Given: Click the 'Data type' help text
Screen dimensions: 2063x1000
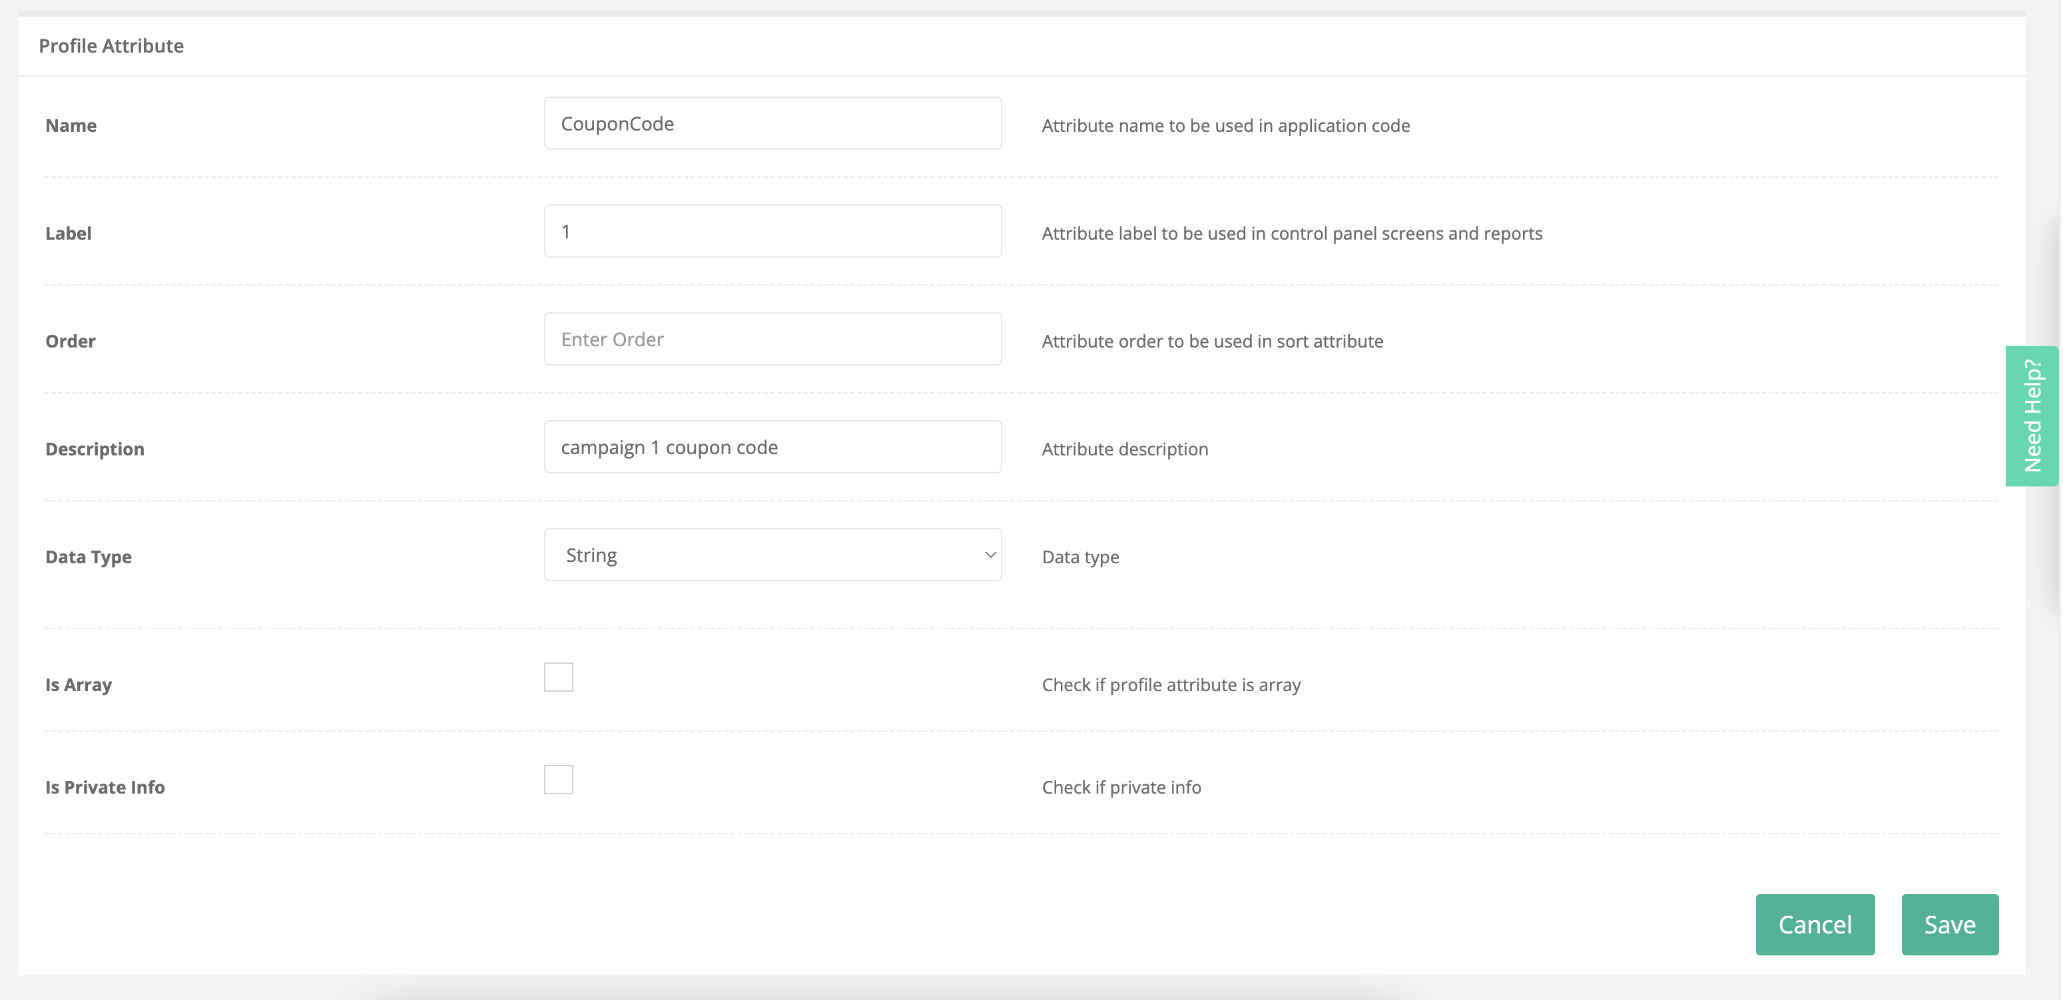Looking at the screenshot, I should (1080, 557).
